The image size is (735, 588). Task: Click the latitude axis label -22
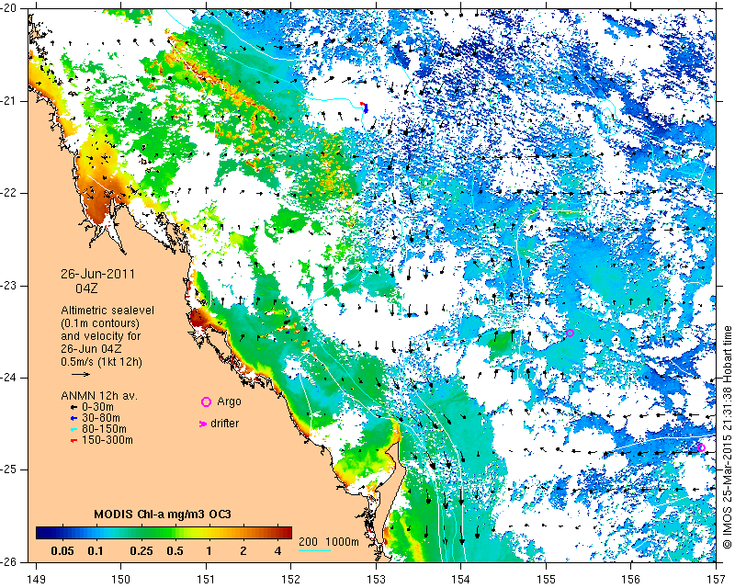click(10, 193)
